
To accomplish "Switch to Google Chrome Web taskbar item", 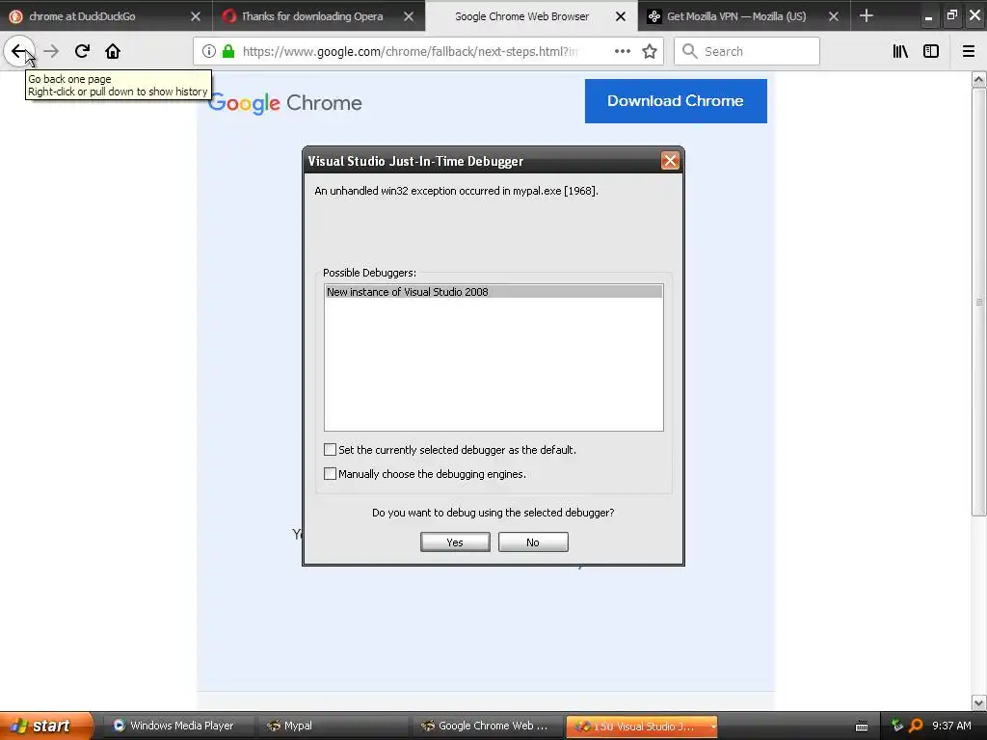I will point(488,726).
